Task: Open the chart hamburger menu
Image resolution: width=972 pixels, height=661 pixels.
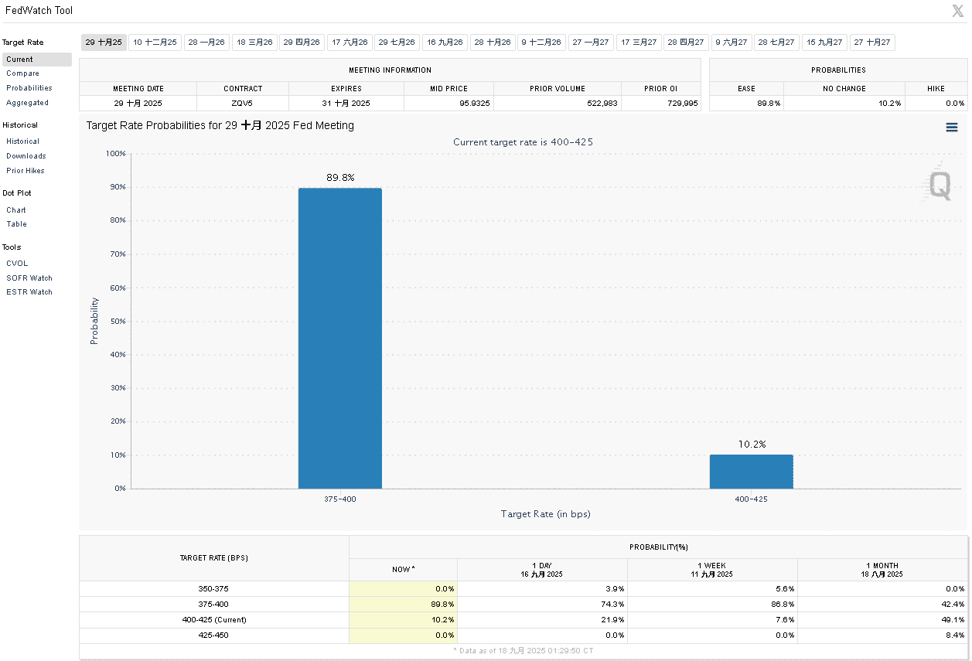Action: tap(952, 128)
